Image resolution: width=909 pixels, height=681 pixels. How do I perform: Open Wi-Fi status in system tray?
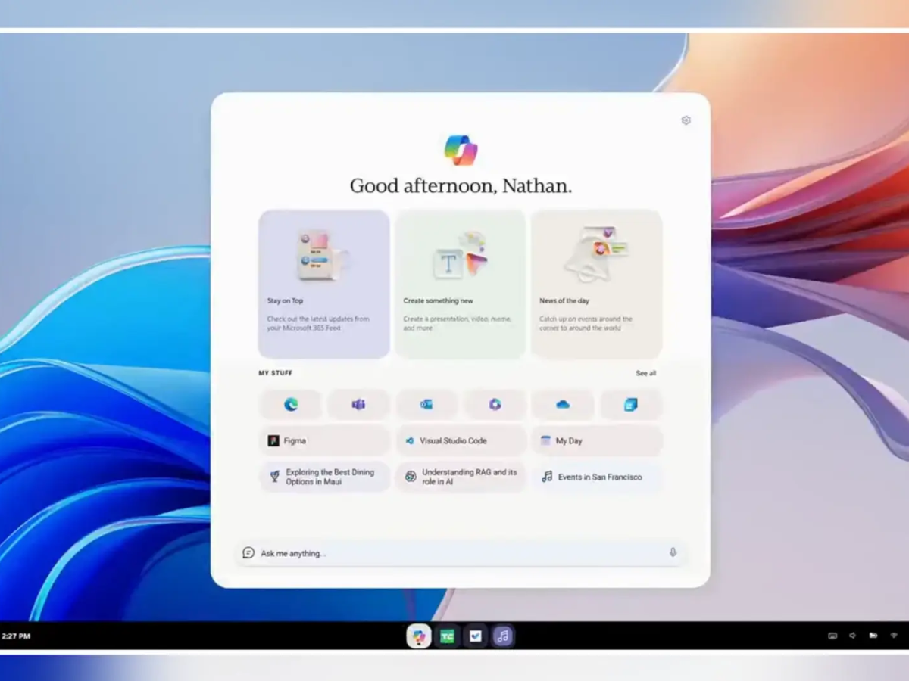click(894, 636)
